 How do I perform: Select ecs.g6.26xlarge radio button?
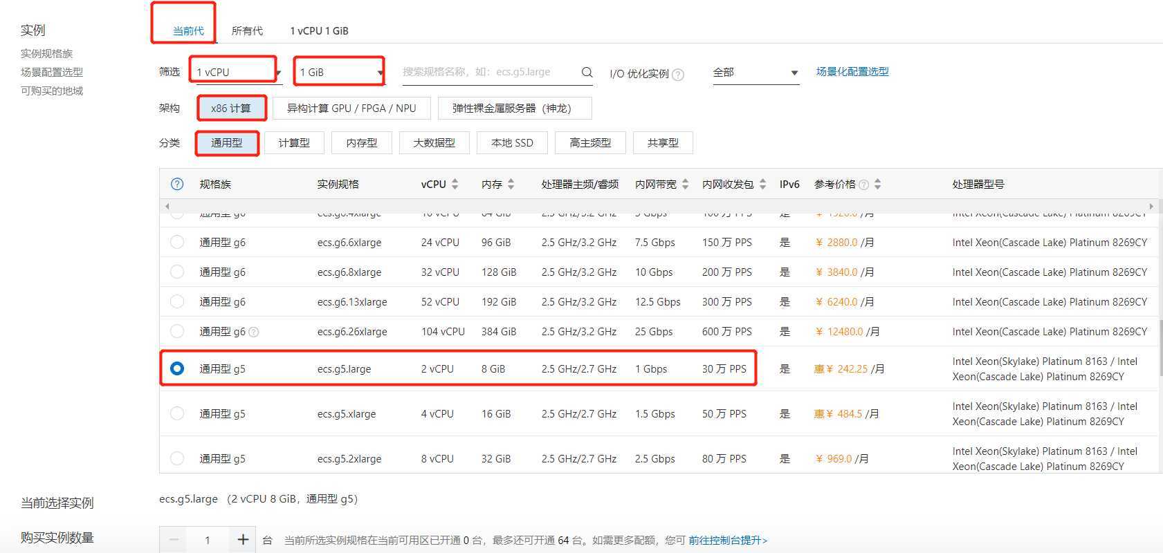tap(177, 331)
